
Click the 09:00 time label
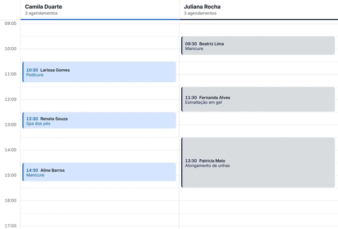tap(11, 23)
